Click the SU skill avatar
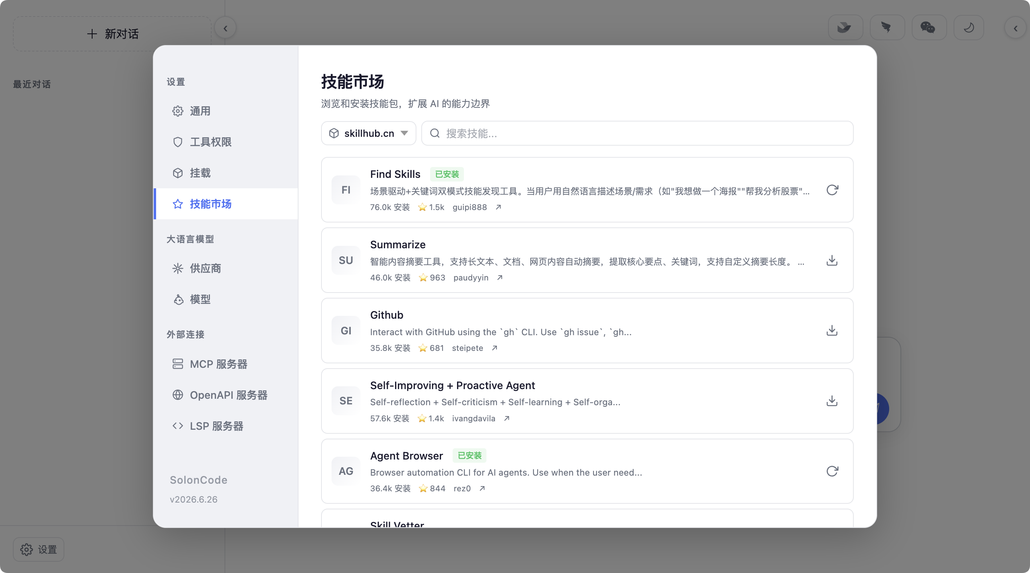 pos(346,260)
